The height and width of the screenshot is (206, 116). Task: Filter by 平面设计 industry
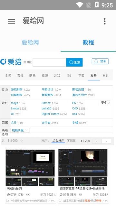click(47, 89)
